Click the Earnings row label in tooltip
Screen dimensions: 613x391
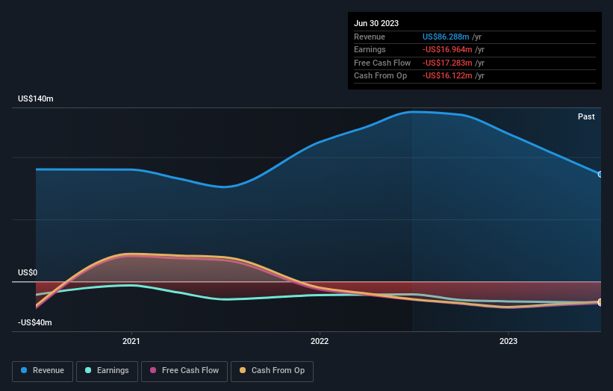370,49
